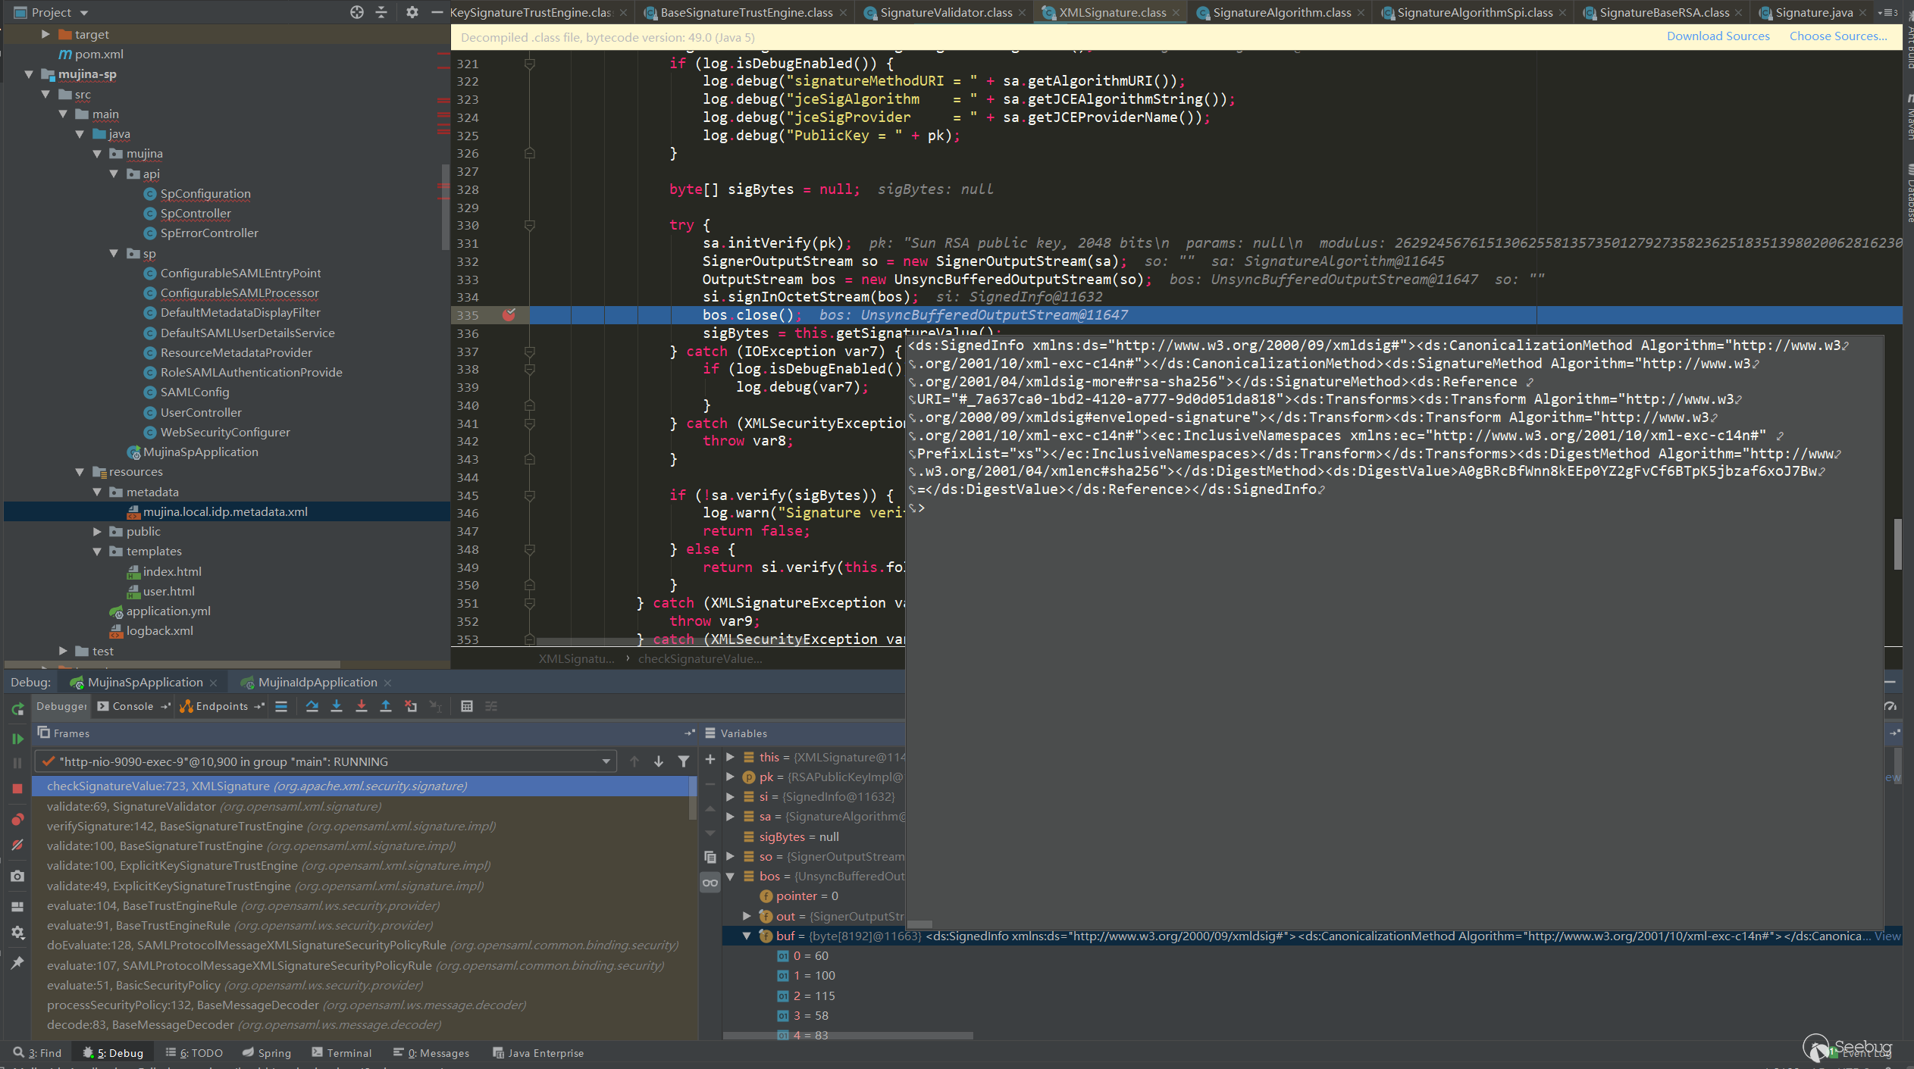Toggle glasses watches-in-variables button
This screenshot has width=1914, height=1069.
[x=710, y=883]
